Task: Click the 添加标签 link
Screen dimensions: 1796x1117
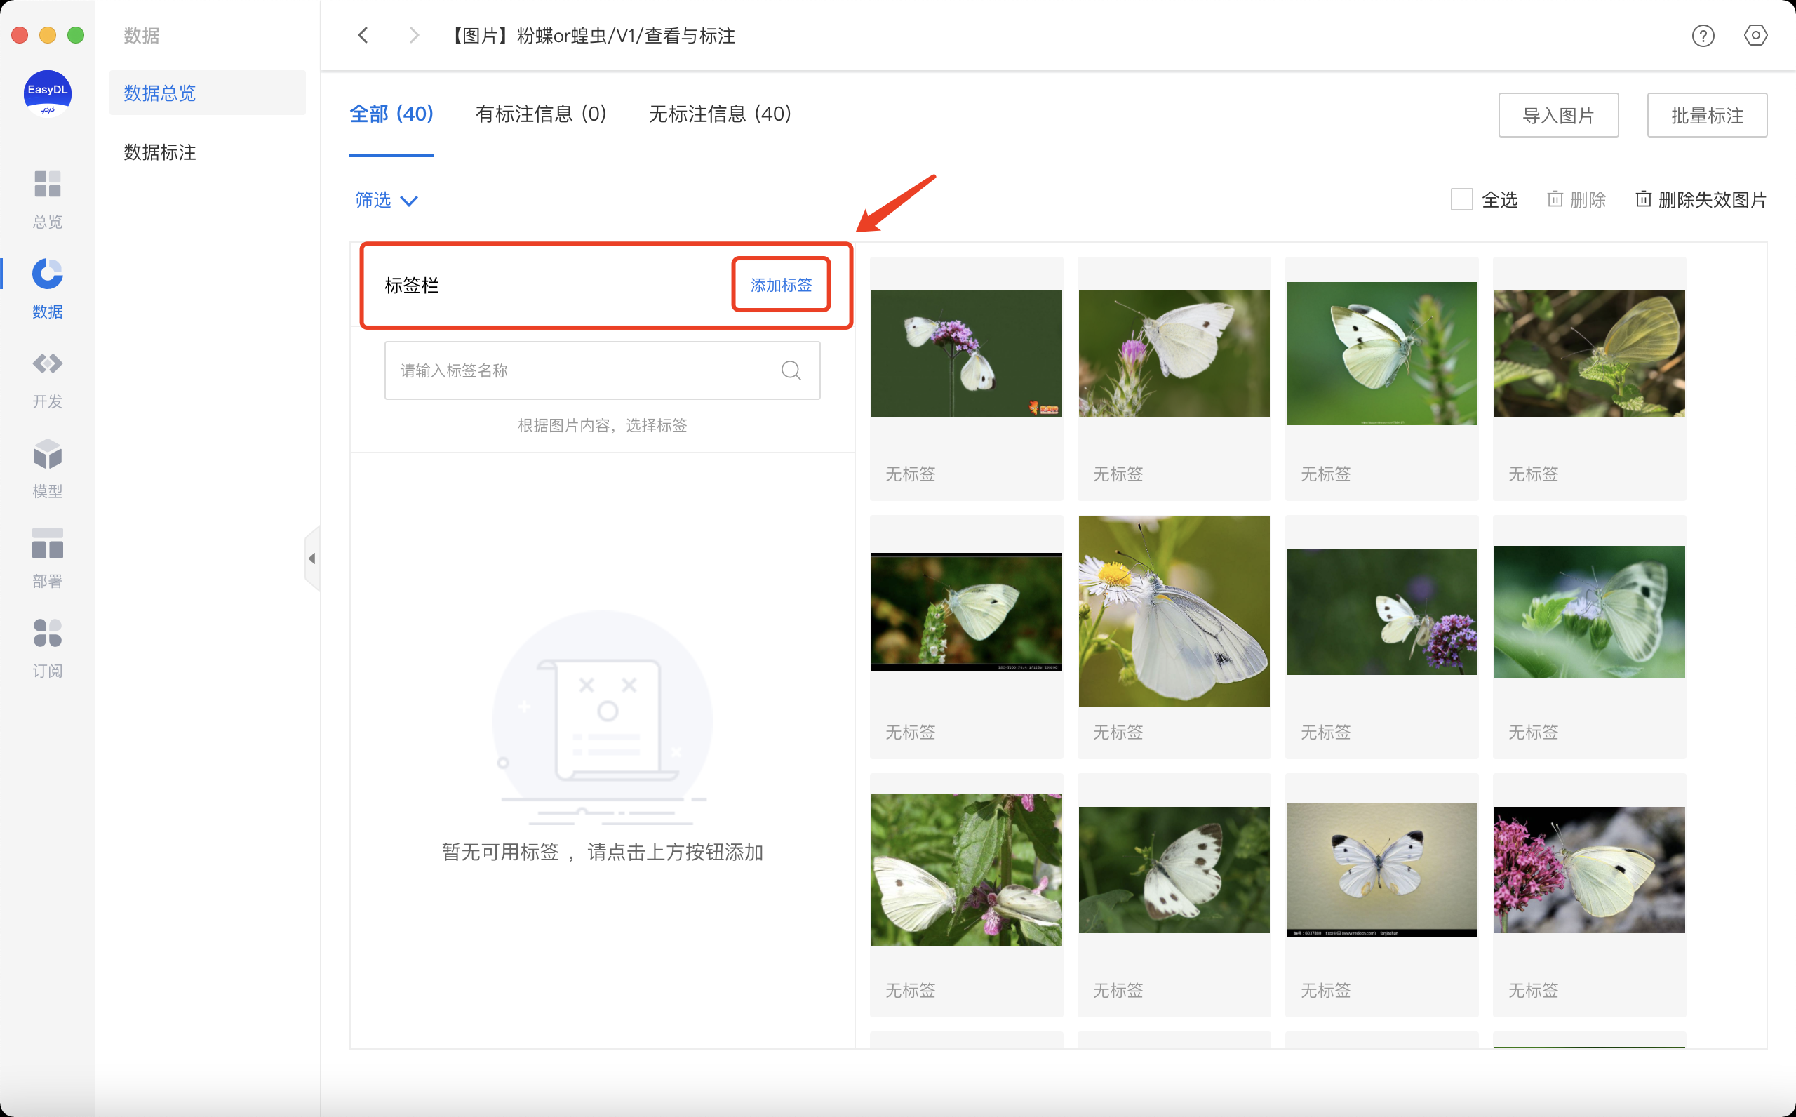Action: (x=781, y=285)
